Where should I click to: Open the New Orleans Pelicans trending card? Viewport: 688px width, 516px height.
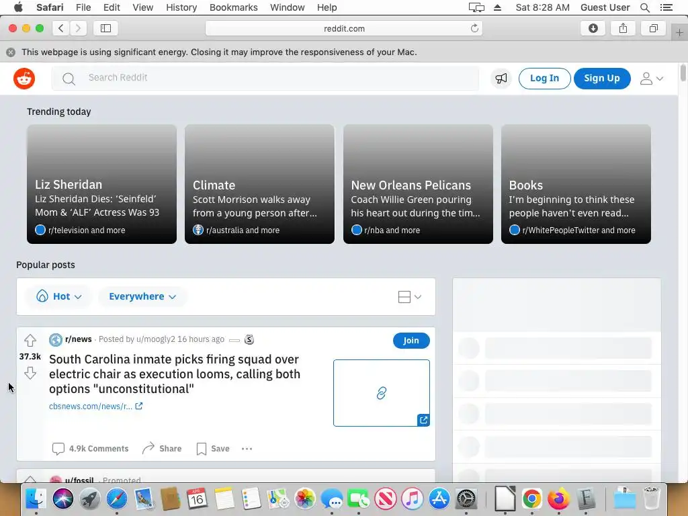click(418, 184)
